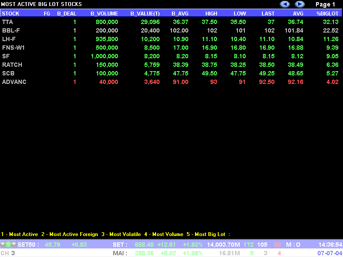Click the Page 1 indicator
Viewport: 343px width, 257px height.
[x=325, y=4]
